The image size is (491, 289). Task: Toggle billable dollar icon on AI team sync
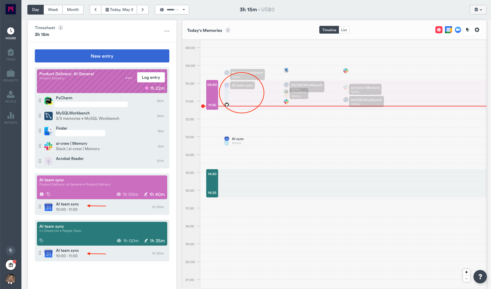click(42, 194)
